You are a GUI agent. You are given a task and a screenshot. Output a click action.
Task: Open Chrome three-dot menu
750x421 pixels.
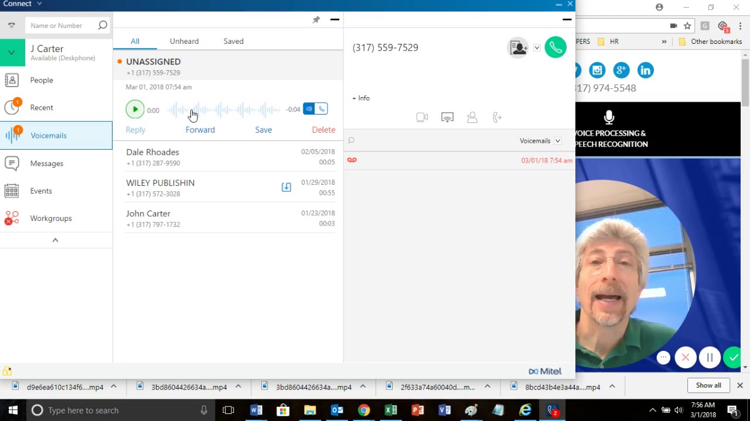[x=741, y=26]
